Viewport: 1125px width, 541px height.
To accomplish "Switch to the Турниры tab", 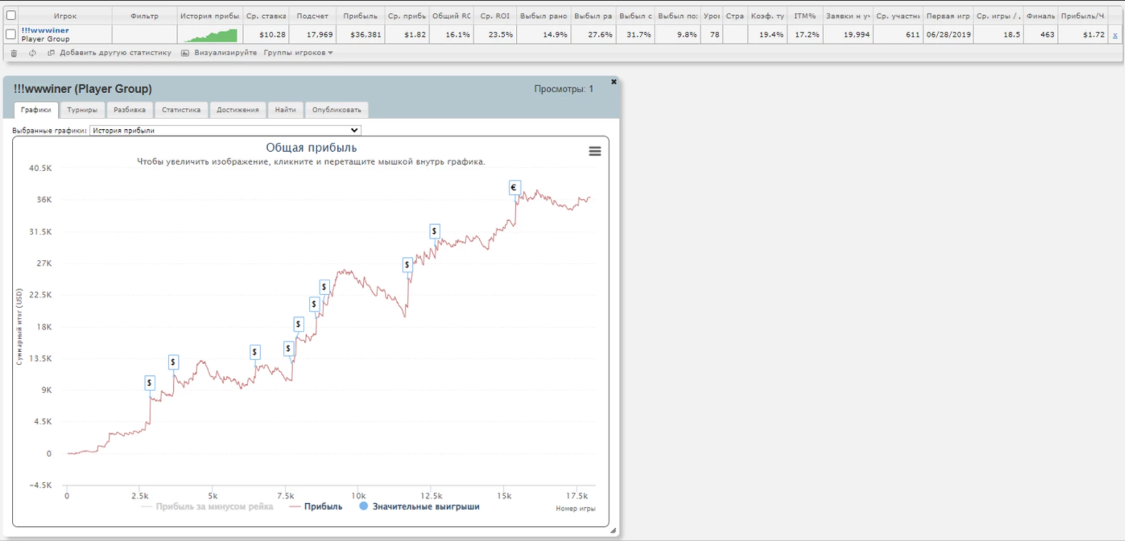I will [x=82, y=110].
